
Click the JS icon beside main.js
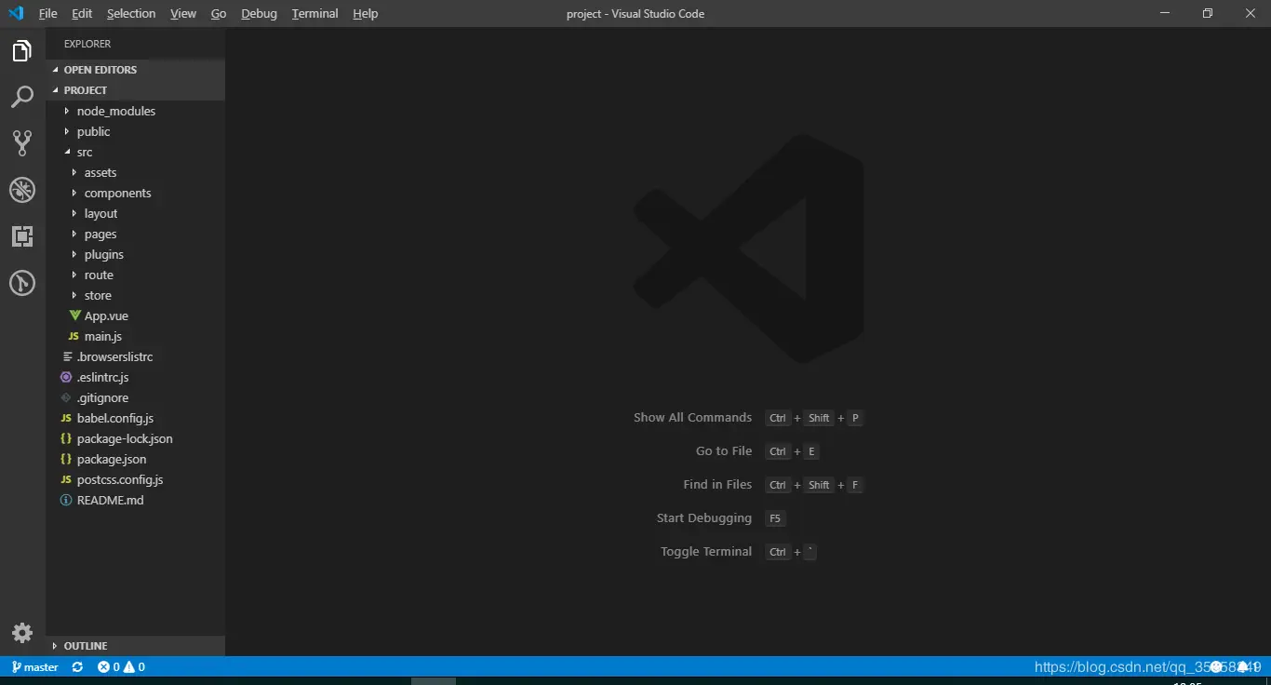(74, 336)
